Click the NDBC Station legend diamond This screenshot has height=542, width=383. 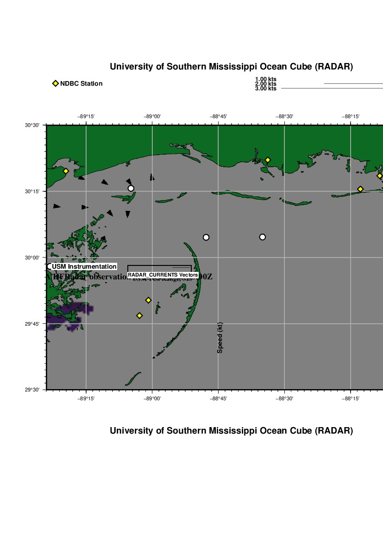point(56,83)
